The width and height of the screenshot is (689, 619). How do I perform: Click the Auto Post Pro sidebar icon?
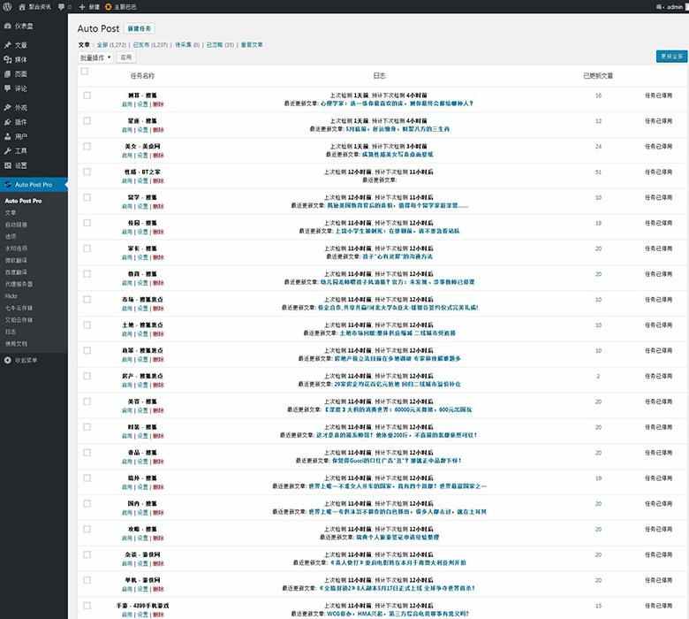[7, 185]
